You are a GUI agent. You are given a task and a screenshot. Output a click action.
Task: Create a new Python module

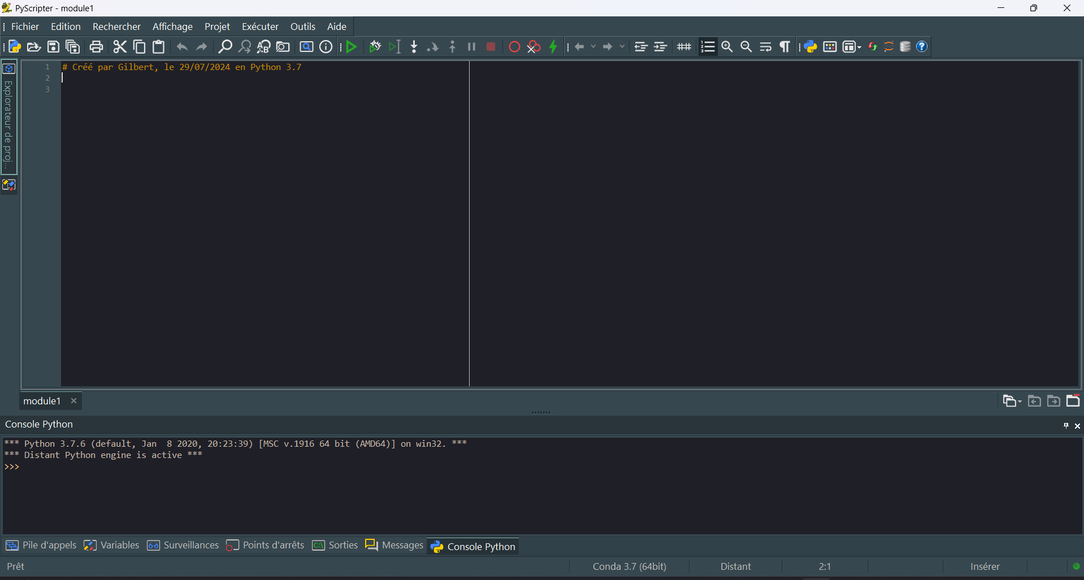pos(15,47)
